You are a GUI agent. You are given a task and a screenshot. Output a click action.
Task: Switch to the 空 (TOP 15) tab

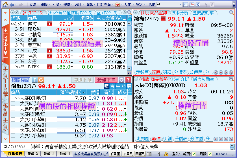click(106, 13)
